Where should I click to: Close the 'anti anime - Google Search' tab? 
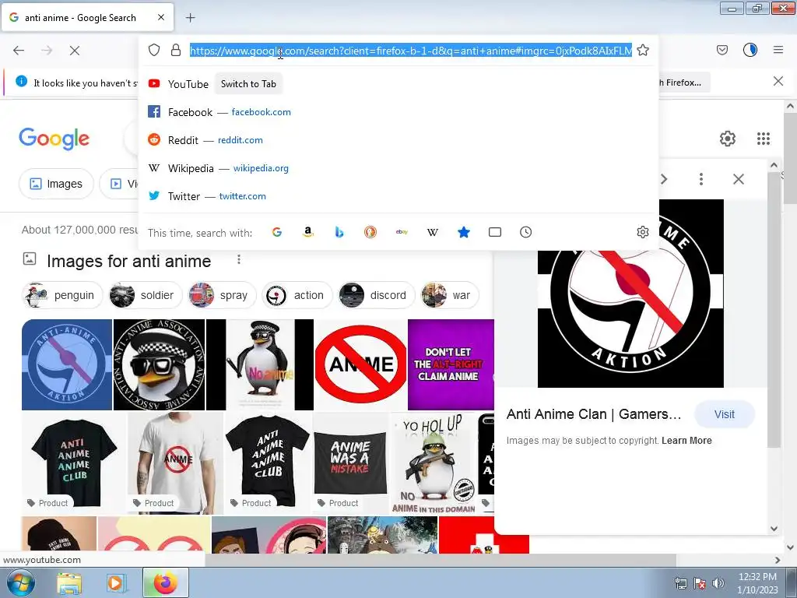click(161, 17)
